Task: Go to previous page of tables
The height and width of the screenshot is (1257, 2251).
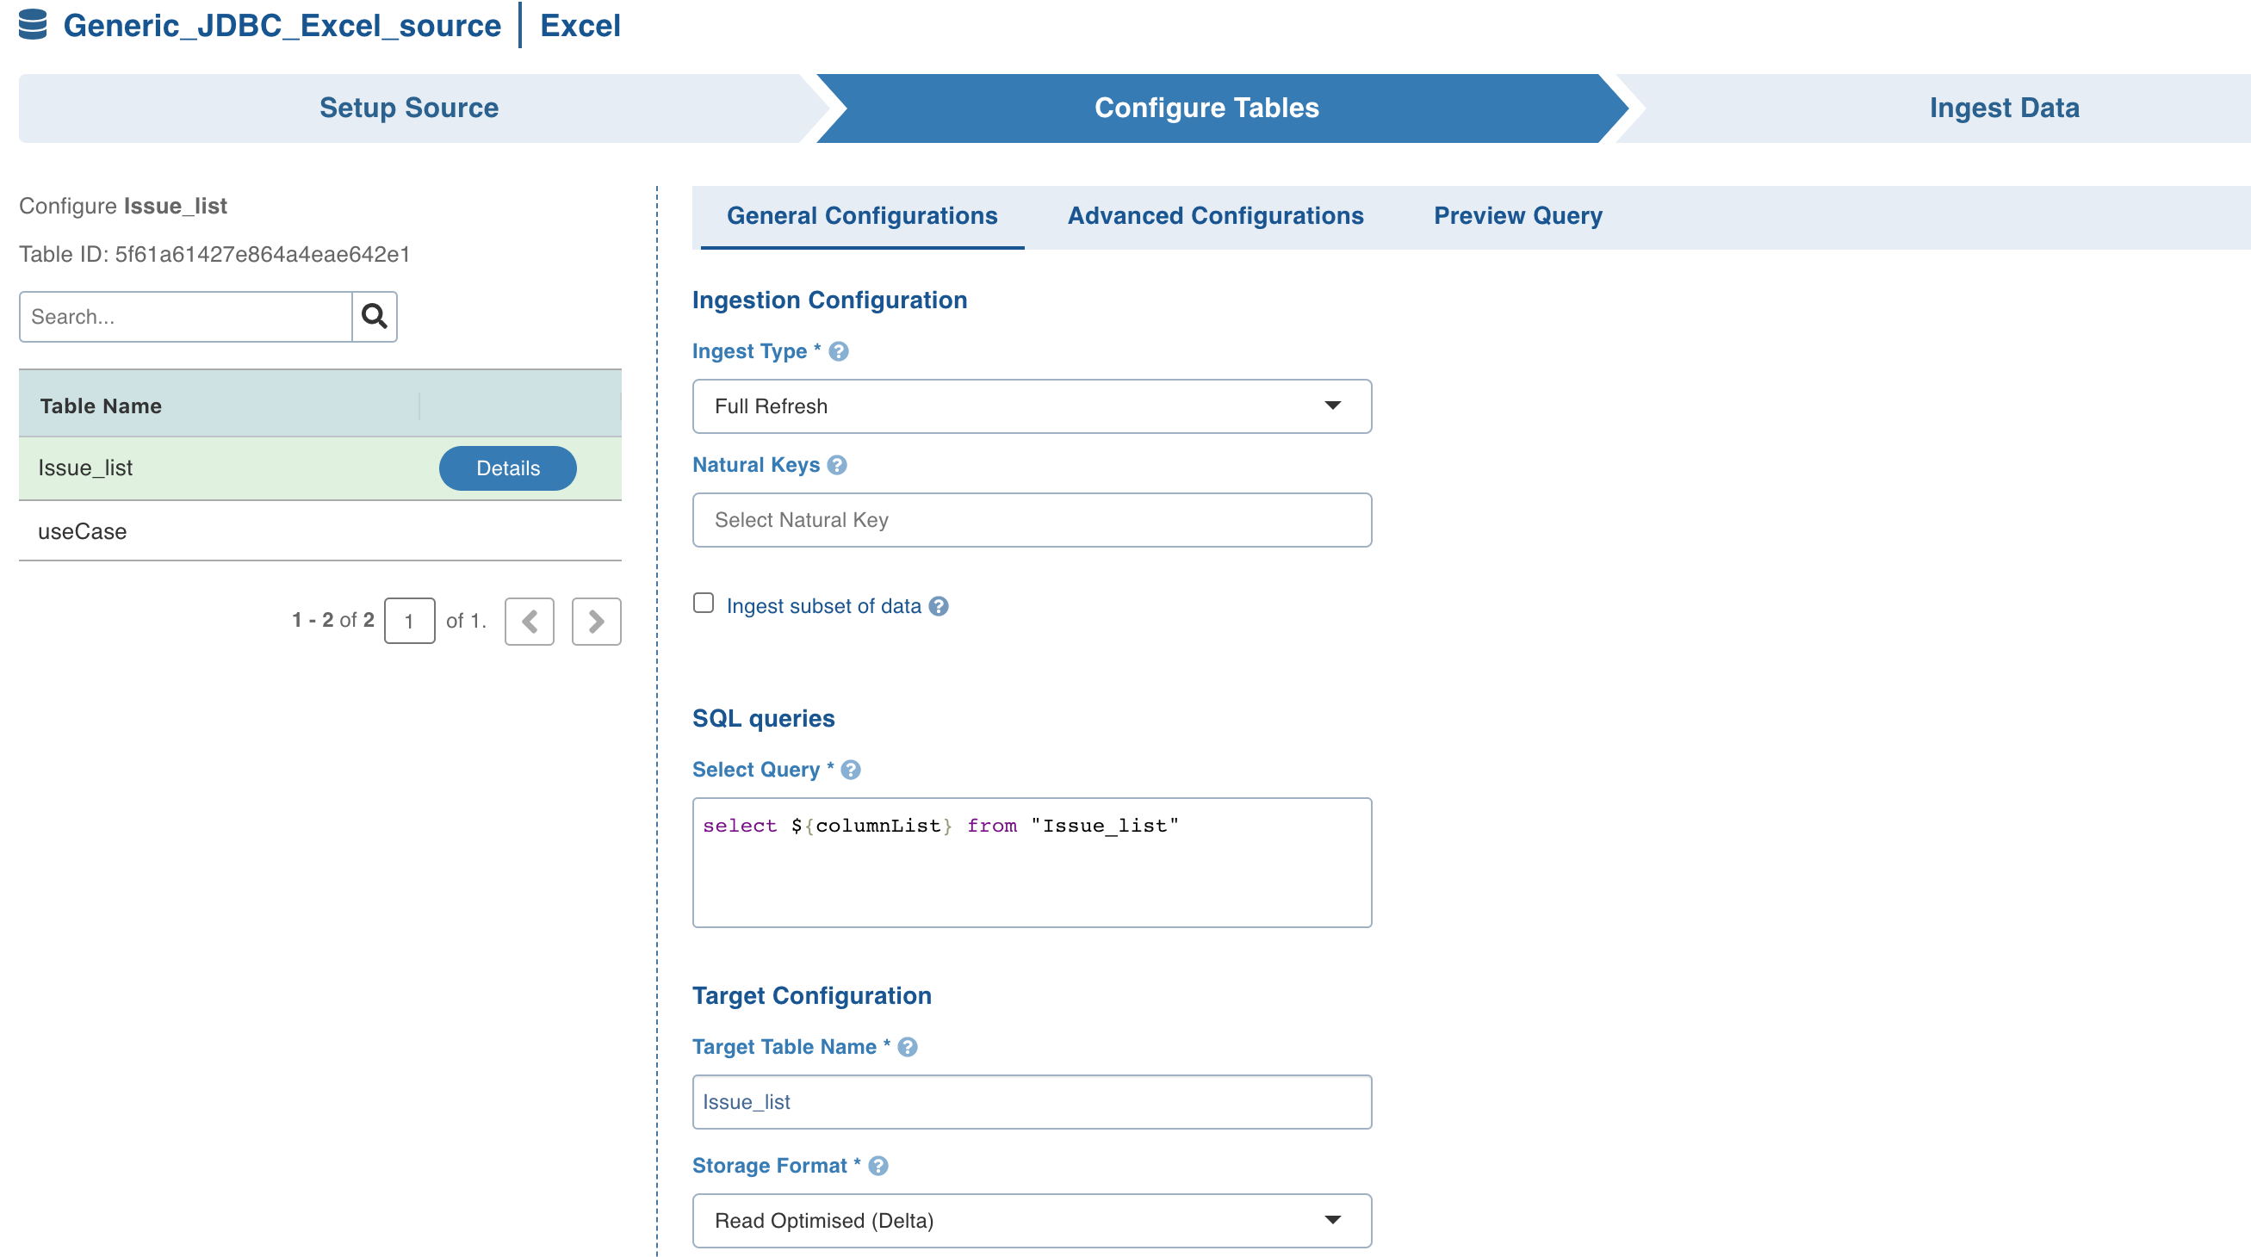Action: [530, 621]
